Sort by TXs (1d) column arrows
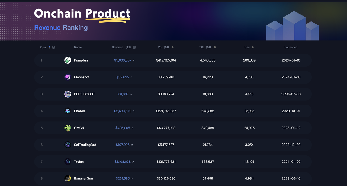Viewport: 347px width, 186px height. click(215, 47)
